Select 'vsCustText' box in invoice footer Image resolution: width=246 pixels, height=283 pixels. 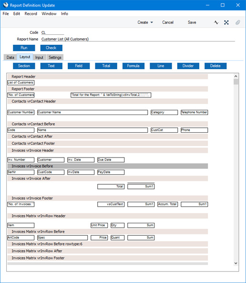click(x=111, y=204)
